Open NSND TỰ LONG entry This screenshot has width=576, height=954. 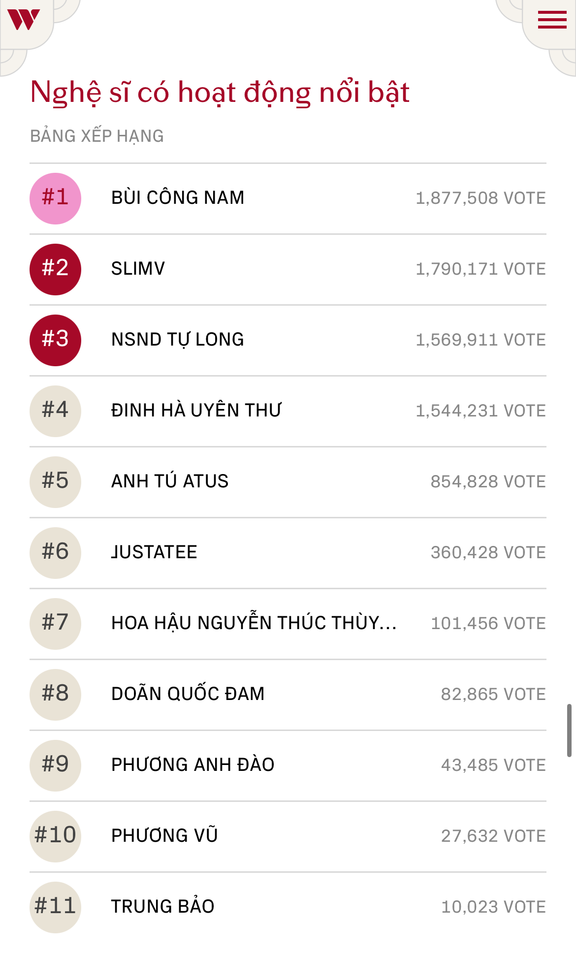[x=177, y=340]
